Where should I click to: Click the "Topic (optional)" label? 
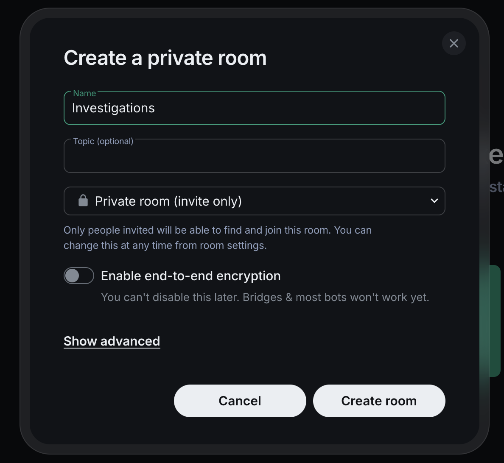click(103, 141)
